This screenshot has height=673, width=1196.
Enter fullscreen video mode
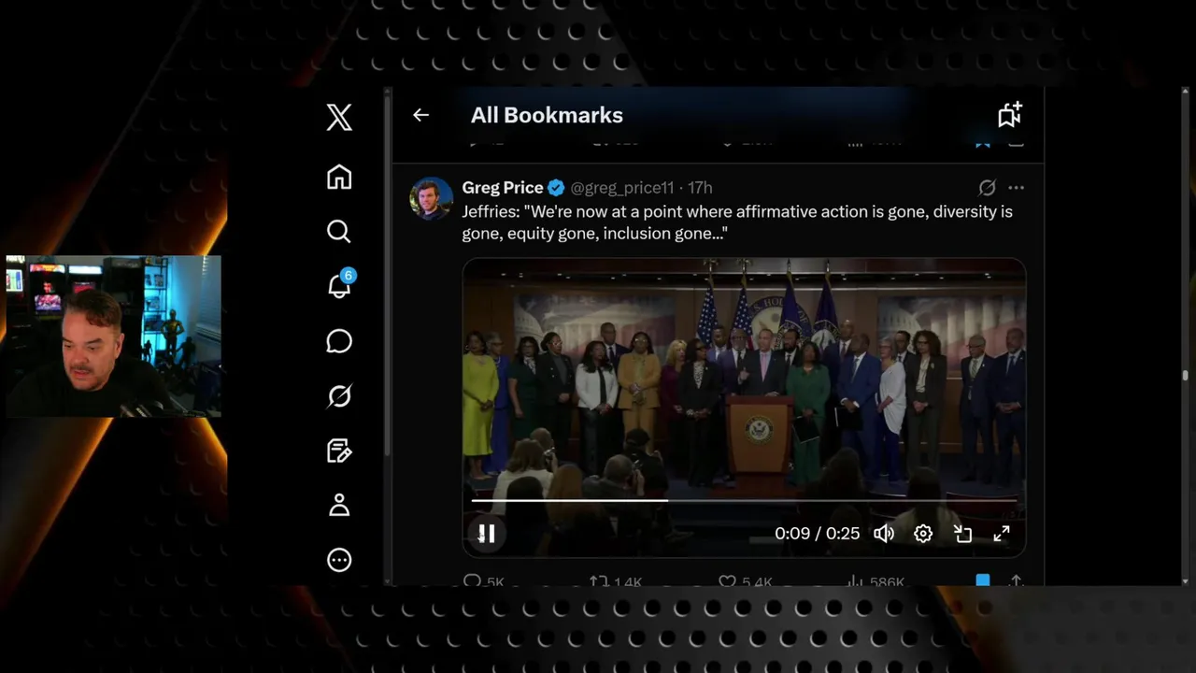(x=1001, y=533)
